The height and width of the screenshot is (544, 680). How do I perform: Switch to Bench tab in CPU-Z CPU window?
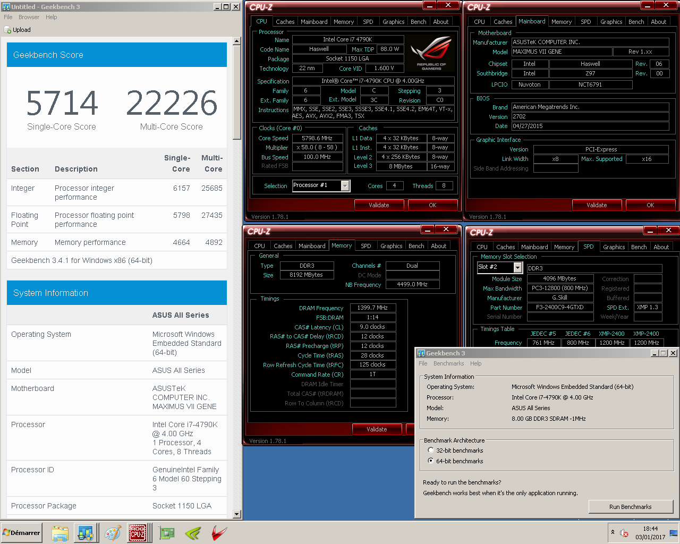pyautogui.click(x=419, y=22)
